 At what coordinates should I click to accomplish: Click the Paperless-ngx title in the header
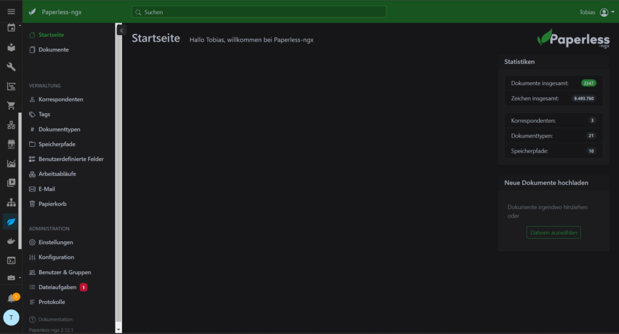pyautogui.click(x=62, y=12)
